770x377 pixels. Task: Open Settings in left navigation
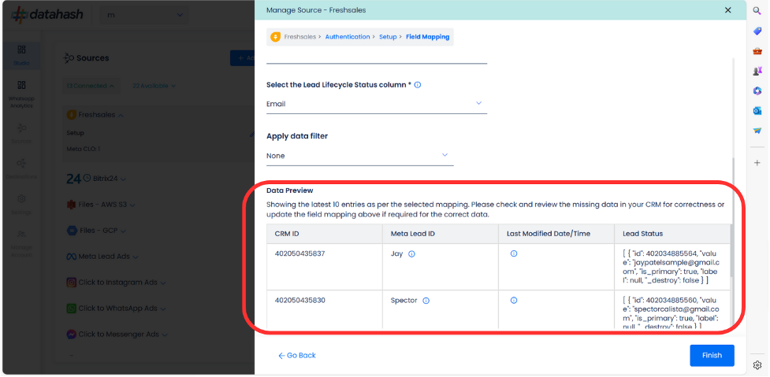tap(21, 205)
